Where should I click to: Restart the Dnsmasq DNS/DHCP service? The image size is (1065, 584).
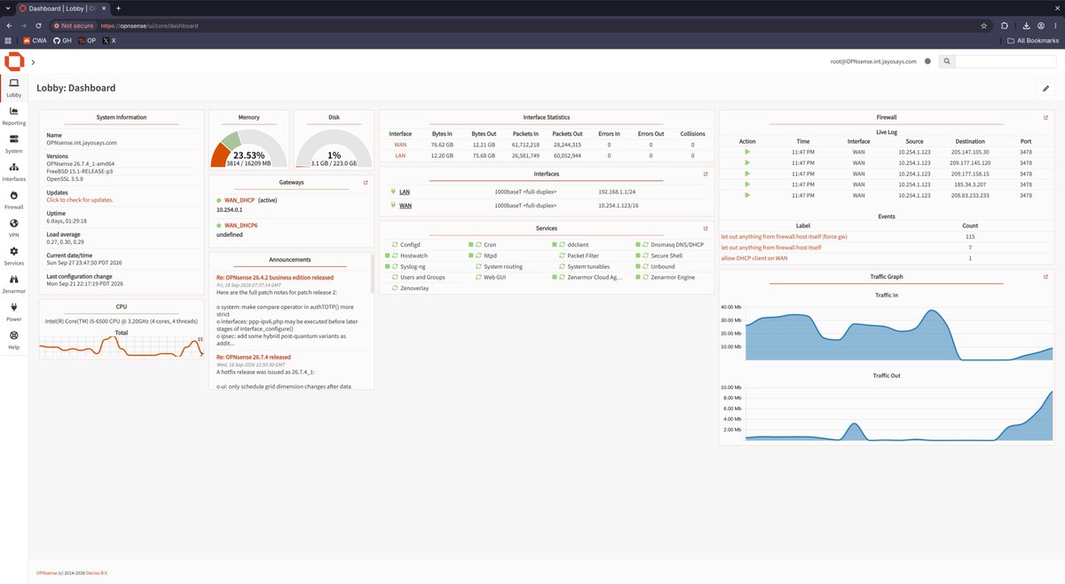(x=645, y=244)
